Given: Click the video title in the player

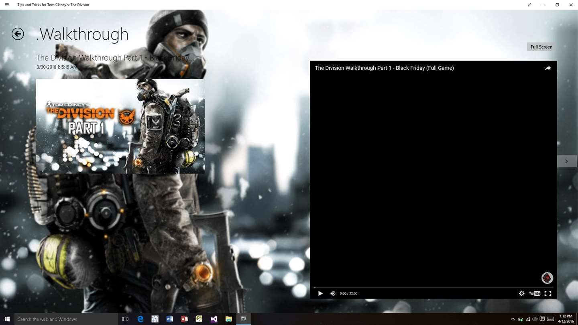Looking at the screenshot, I should coord(384,68).
